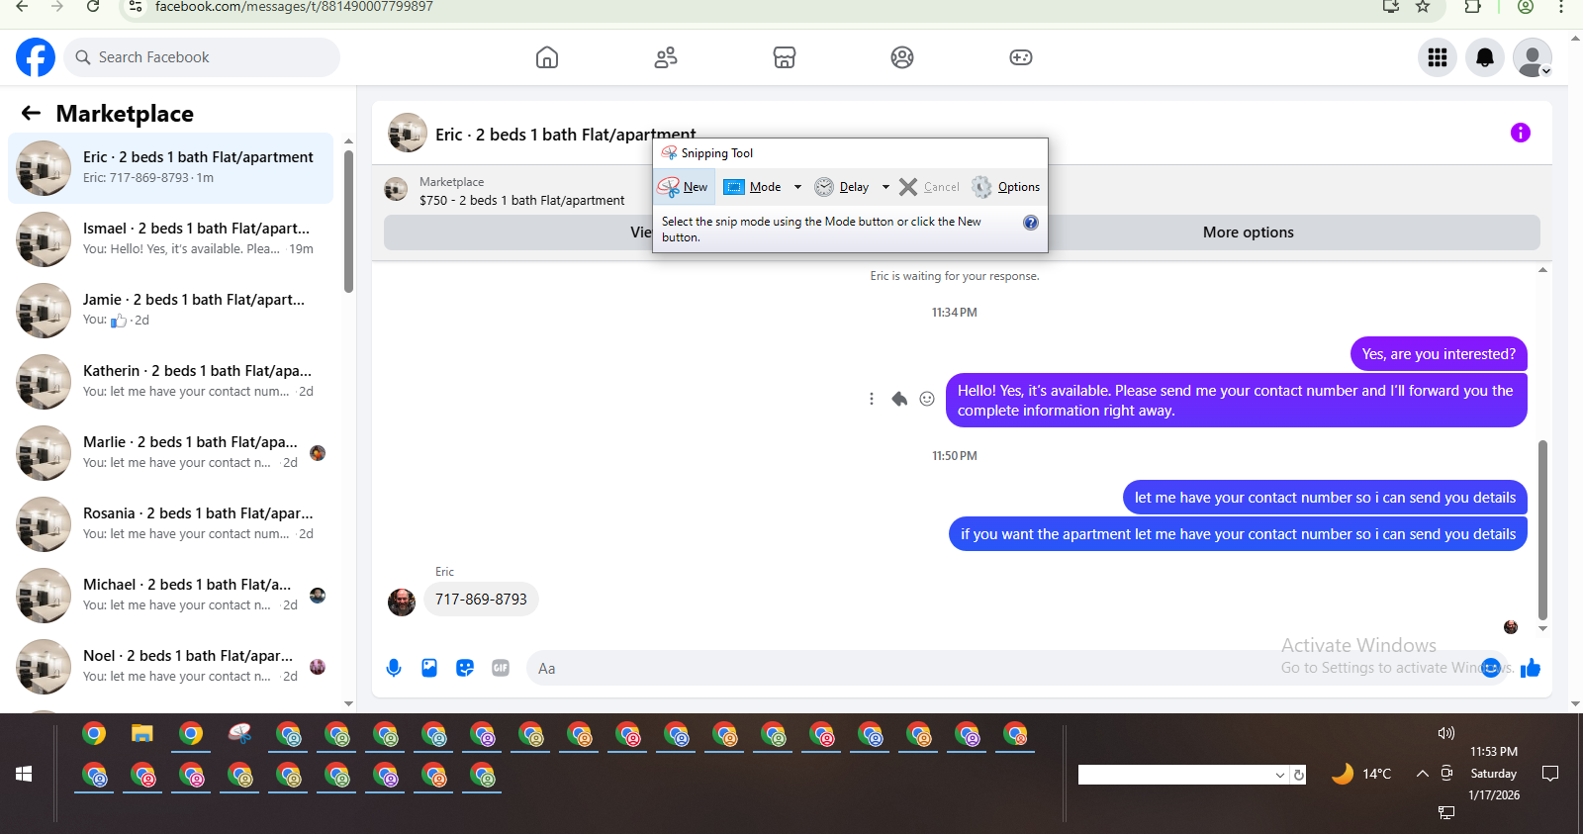1583x834 pixels.
Task: Open the browser extensions puzzle icon
Action: 1472,7
